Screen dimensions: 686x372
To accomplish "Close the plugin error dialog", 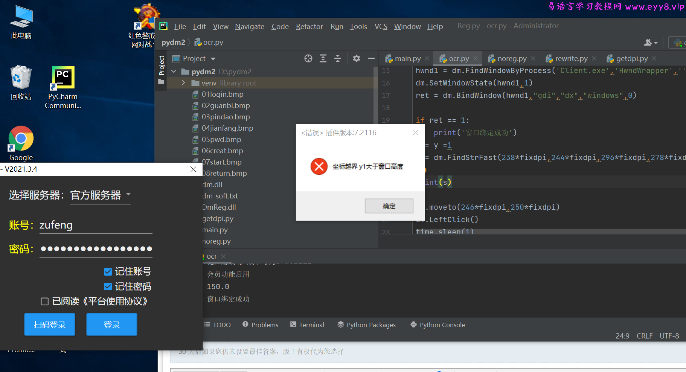I will pos(415,133).
